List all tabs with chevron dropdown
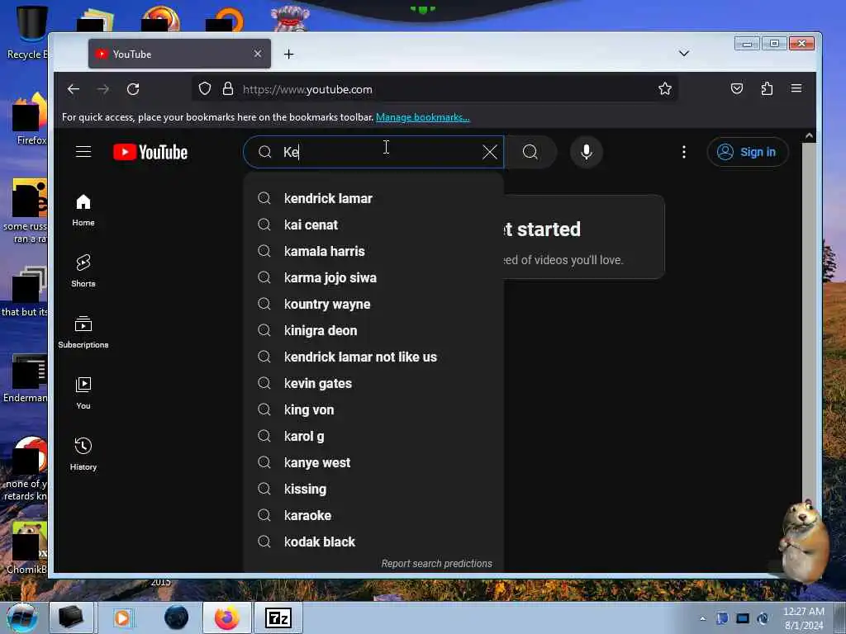This screenshot has width=846, height=634. click(x=683, y=54)
